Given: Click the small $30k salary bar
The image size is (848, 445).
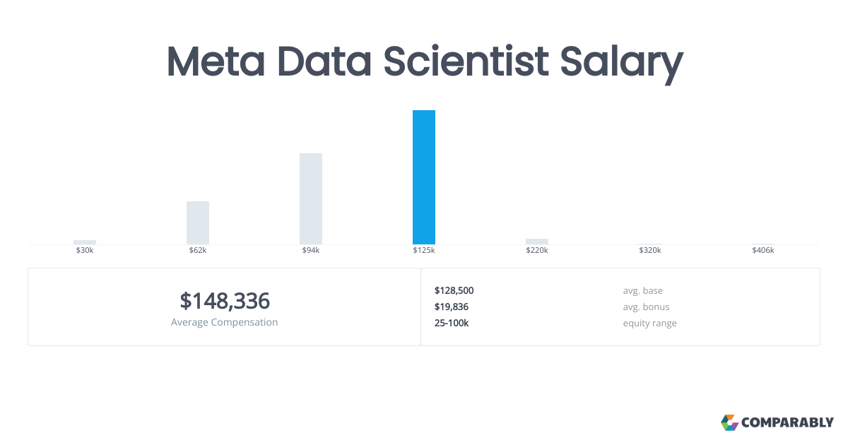Looking at the screenshot, I should coord(85,242).
